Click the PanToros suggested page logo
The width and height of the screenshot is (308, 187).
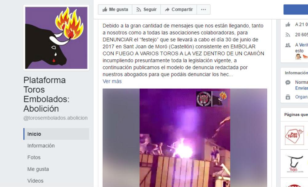tap(294, 135)
